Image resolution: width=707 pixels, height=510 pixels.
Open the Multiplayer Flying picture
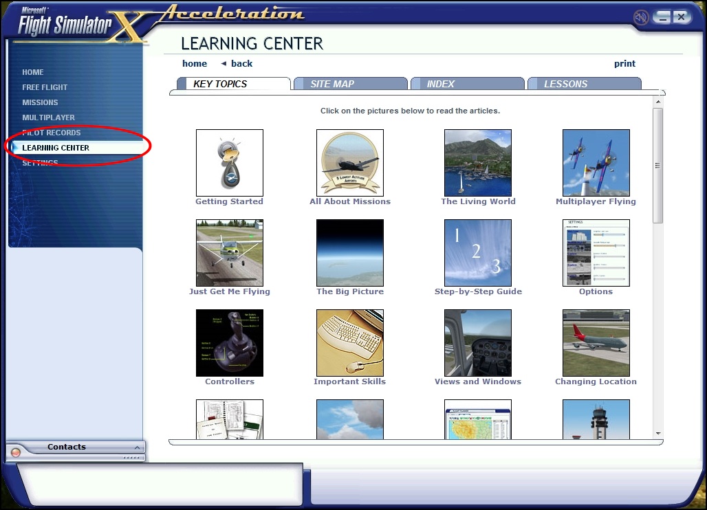click(596, 163)
